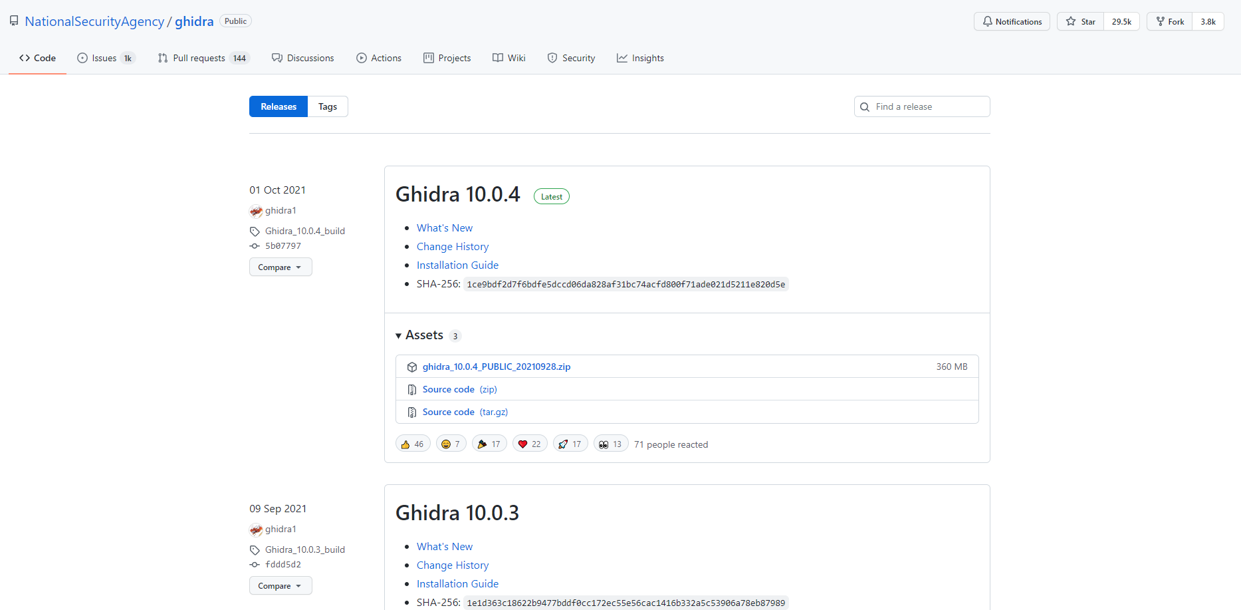
Task: Click the 10.0.3 SHA-256 hash text
Action: [626, 603]
